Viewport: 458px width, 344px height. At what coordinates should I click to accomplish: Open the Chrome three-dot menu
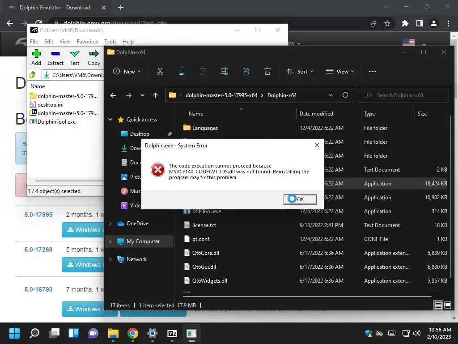coord(448,23)
